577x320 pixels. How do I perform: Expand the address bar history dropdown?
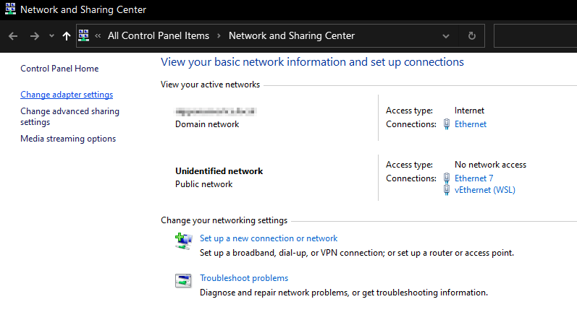(x=446, y=36)
